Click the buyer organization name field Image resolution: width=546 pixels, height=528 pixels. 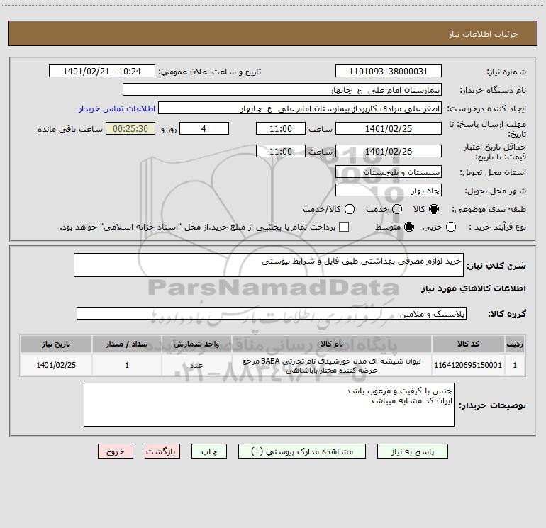pyautogui.click(x=282, y=89)
